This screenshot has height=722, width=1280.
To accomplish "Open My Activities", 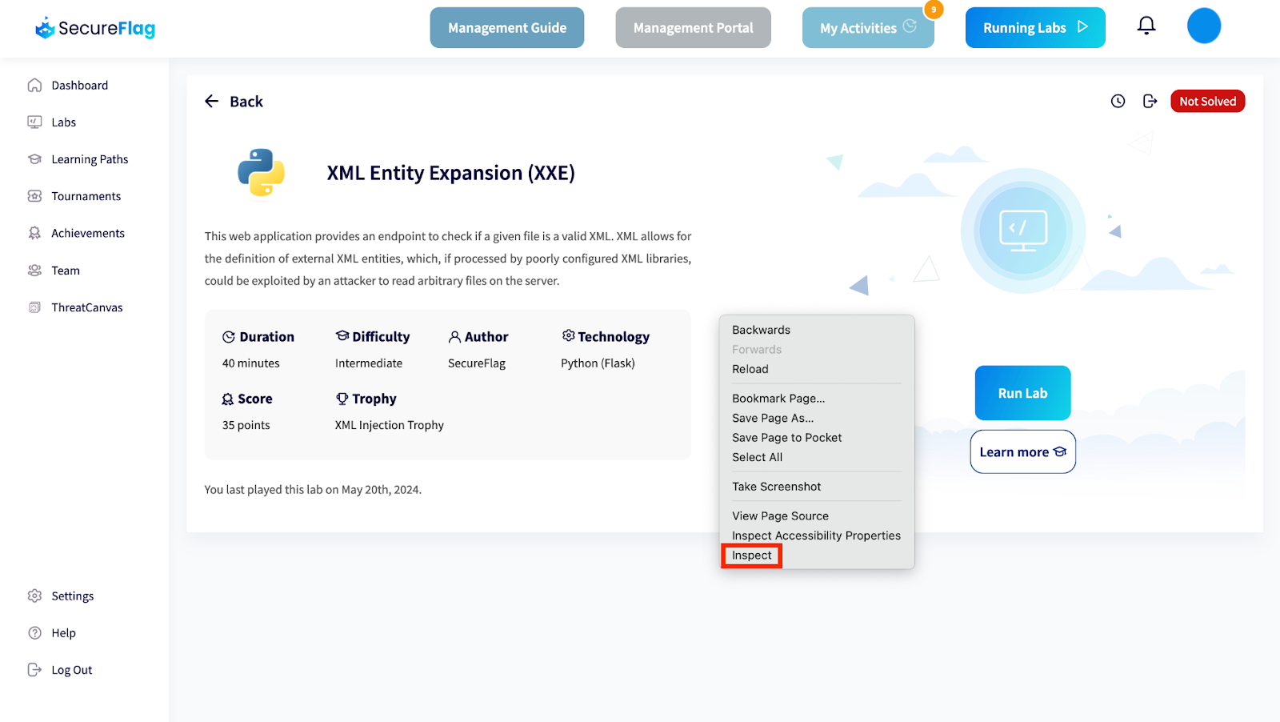I will click(x=868, y=28).
